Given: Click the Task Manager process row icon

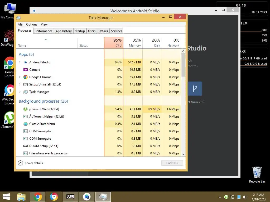Looking at the screenshot, I should pos(26,92).
